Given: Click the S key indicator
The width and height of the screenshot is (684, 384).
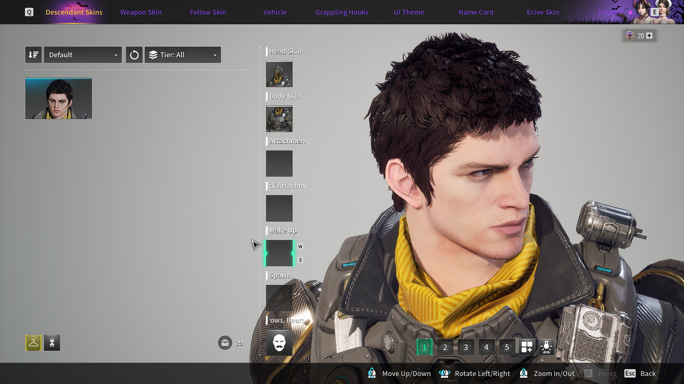Looking at the screenshot, I should point(300,260).
